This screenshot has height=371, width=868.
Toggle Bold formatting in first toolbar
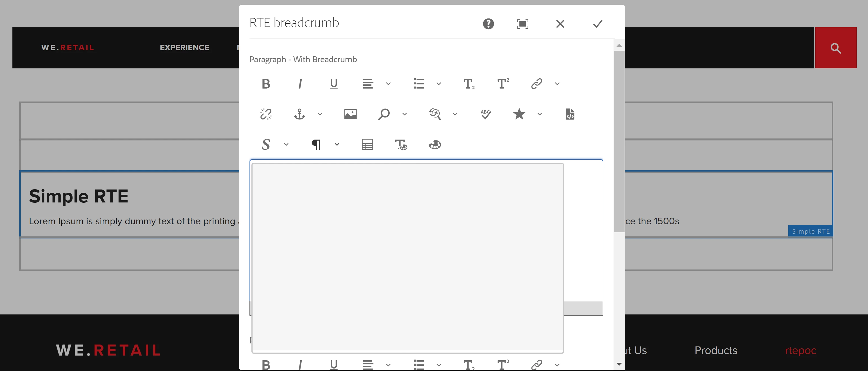pyautogui.click(x=266, y=84)
